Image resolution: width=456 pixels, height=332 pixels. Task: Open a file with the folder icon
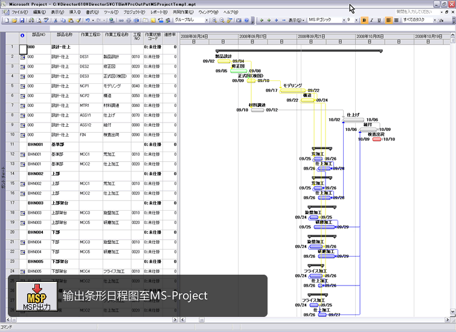14,21
